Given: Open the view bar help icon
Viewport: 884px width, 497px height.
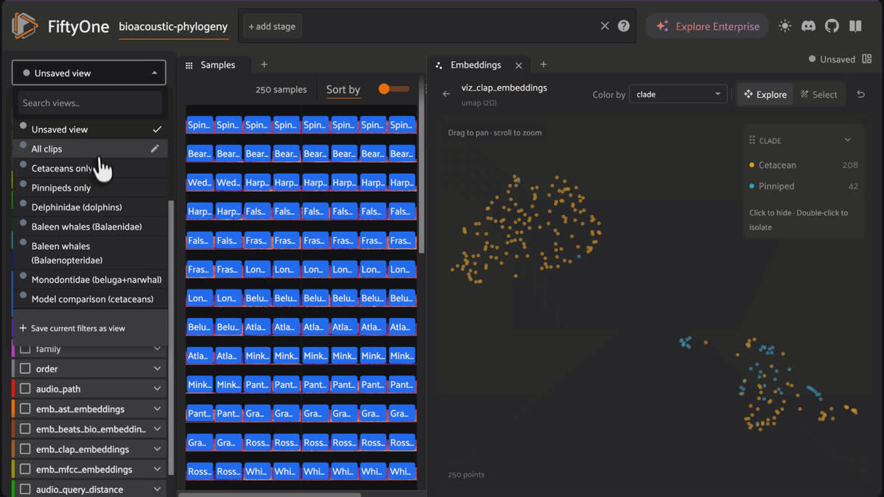Looking at the screenshot, I should click(624, 26).
